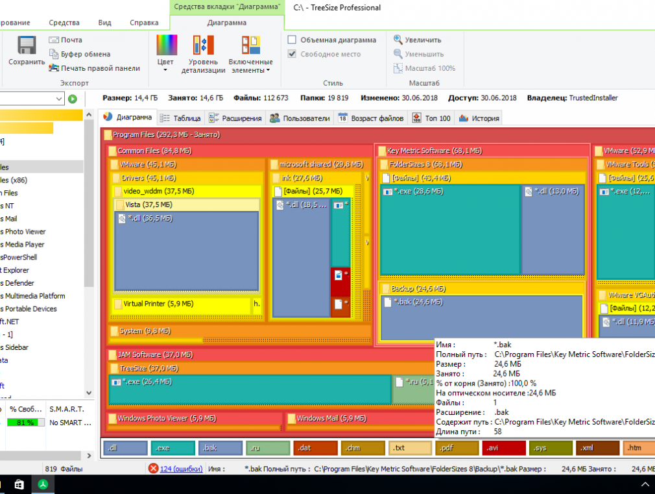The image size is (655, 494).
Task: Select the TreeSize *.exe treemap block
Action: pos(250,390)
